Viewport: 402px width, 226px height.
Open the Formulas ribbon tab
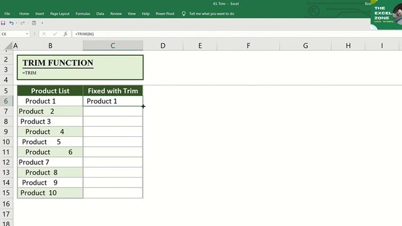pyautogui.click(x=83, y=14)
